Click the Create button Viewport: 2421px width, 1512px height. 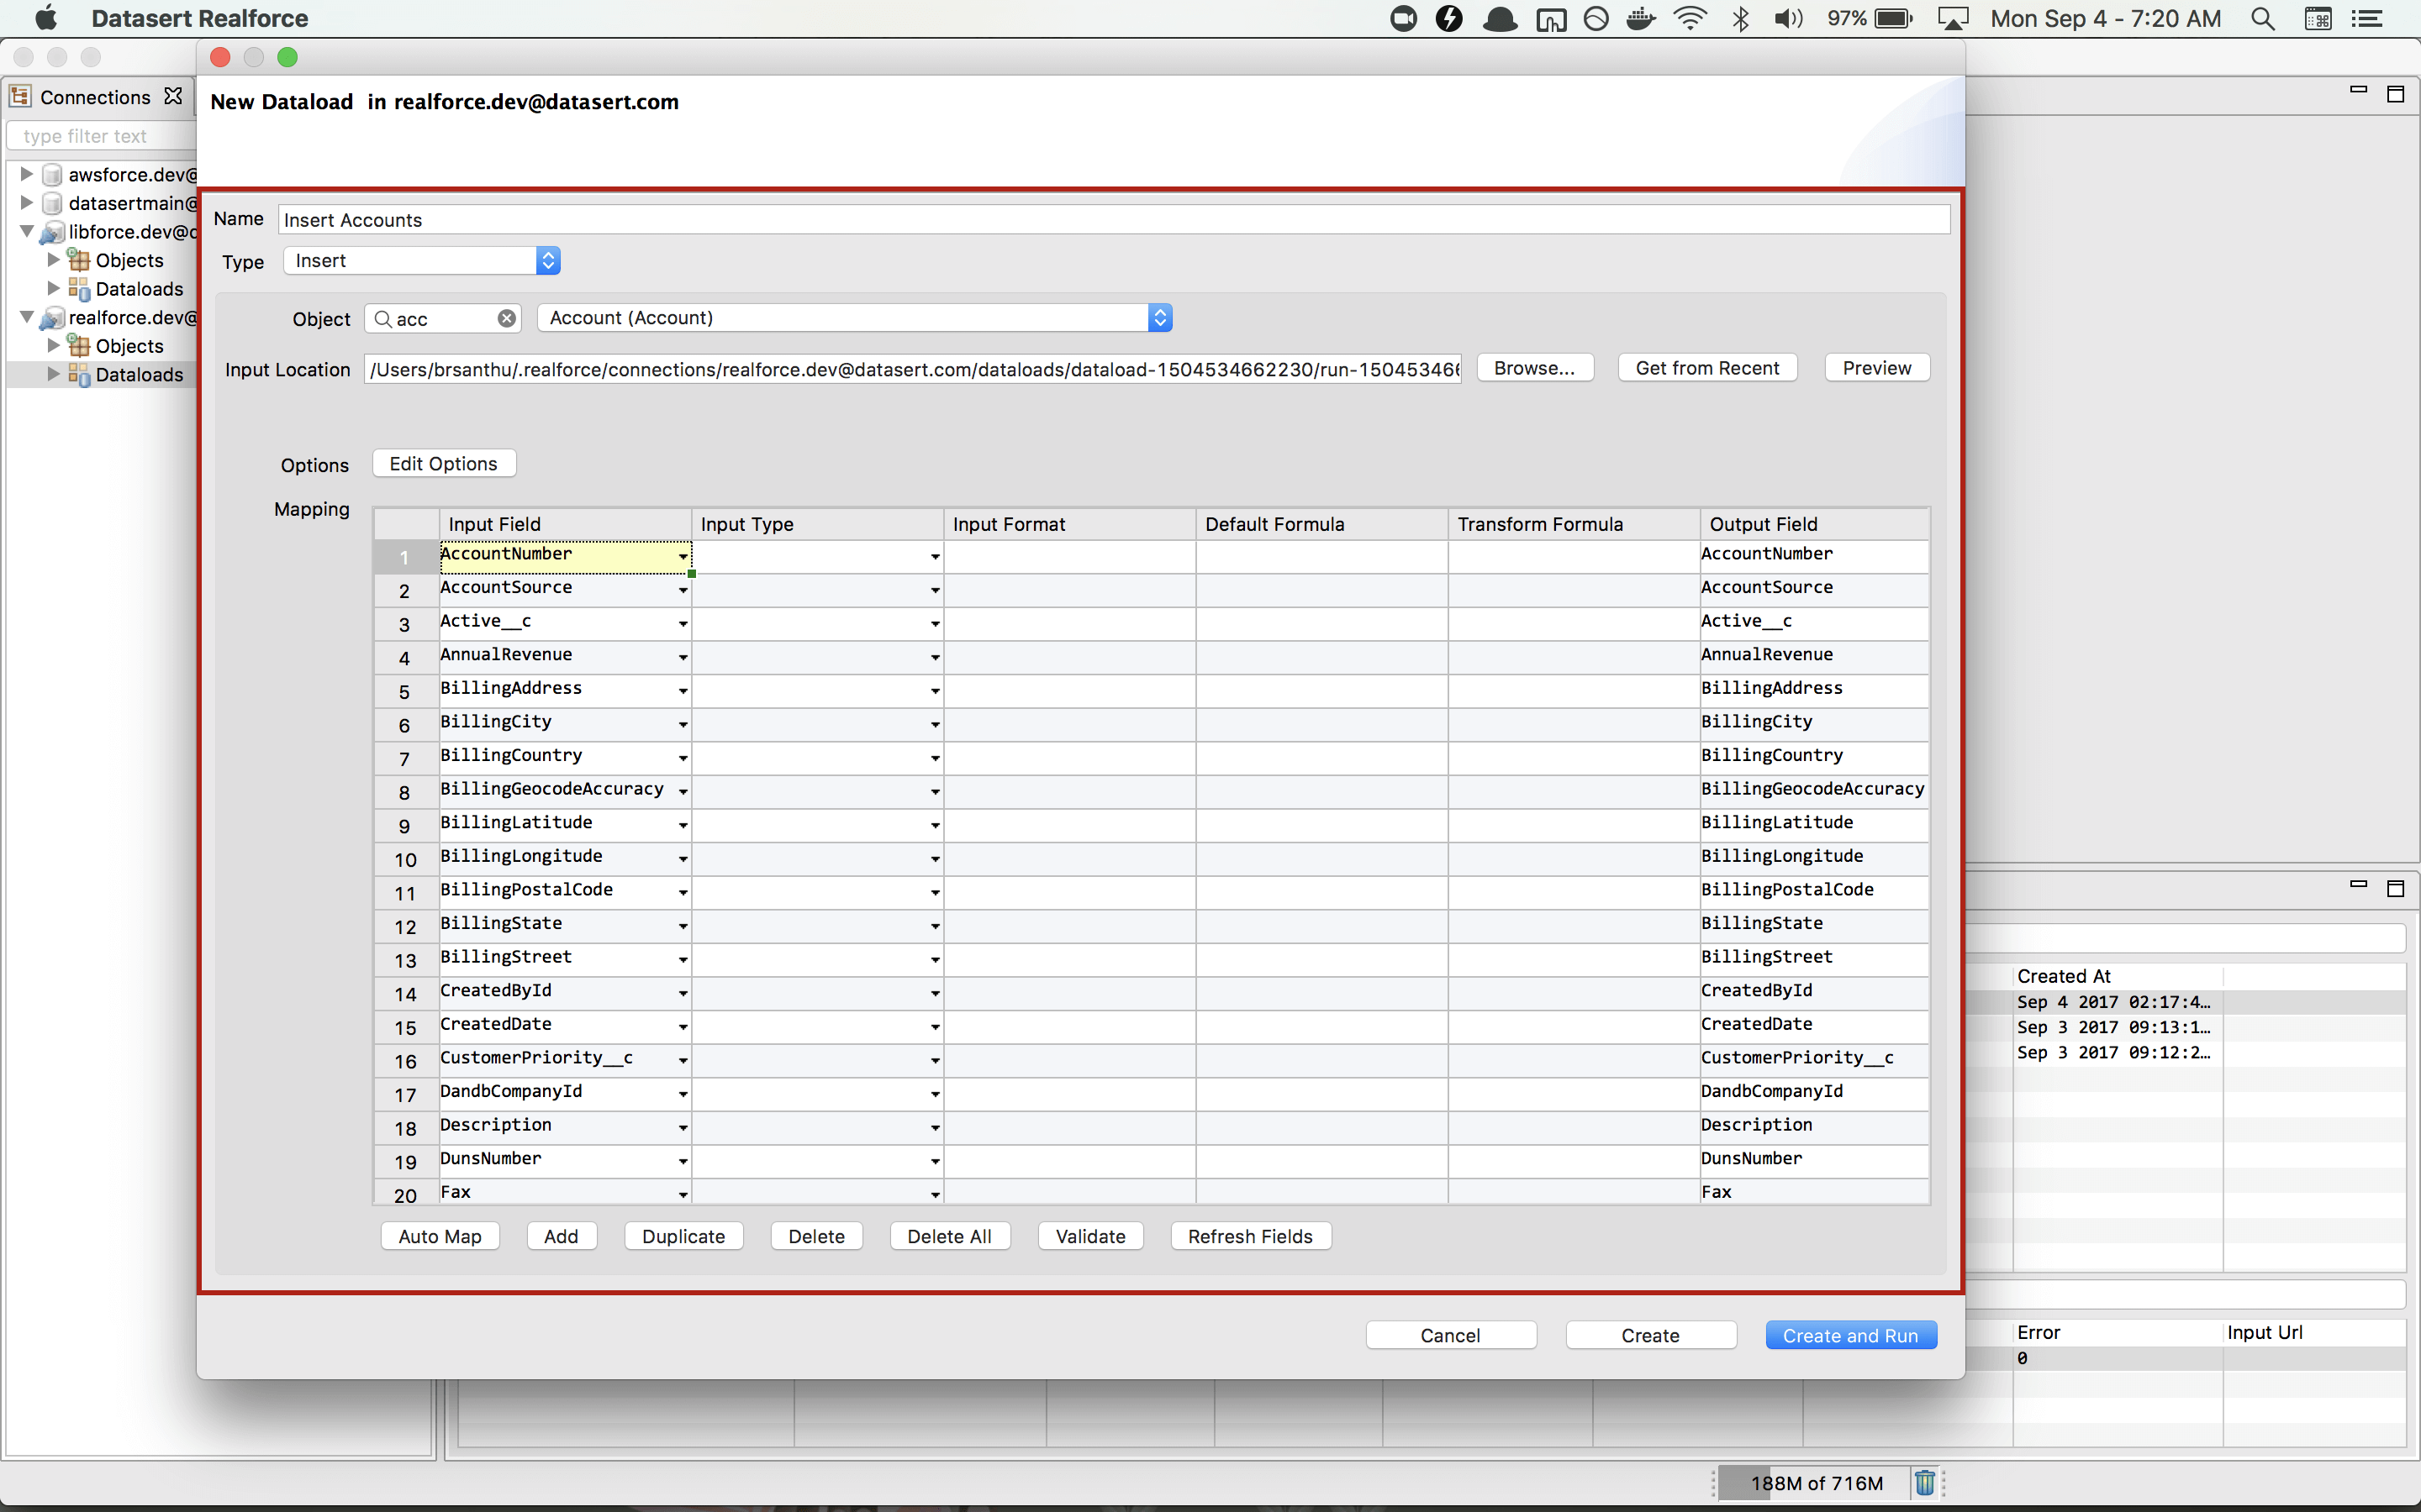coord(1651,1335)
